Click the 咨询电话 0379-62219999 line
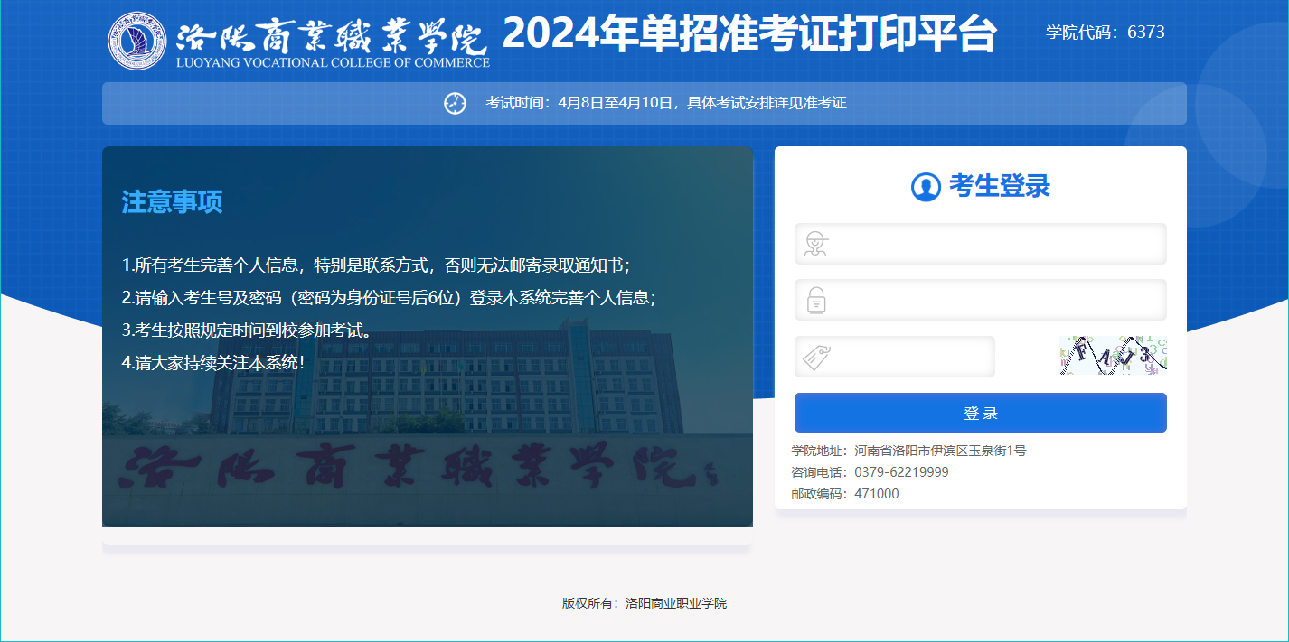The image size is (1289, 642). click(x=870, y=472)
